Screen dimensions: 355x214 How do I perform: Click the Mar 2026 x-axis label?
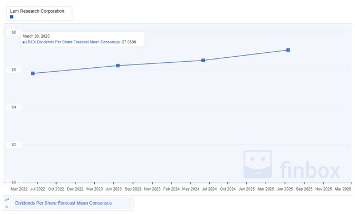point(343,189)
